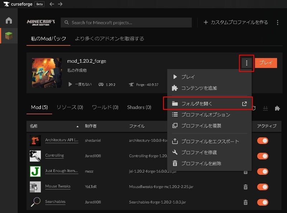Toggle active switch for Architectury API
Image resolution: width=287 pixels, height=213 pixels.
[263, 141]
